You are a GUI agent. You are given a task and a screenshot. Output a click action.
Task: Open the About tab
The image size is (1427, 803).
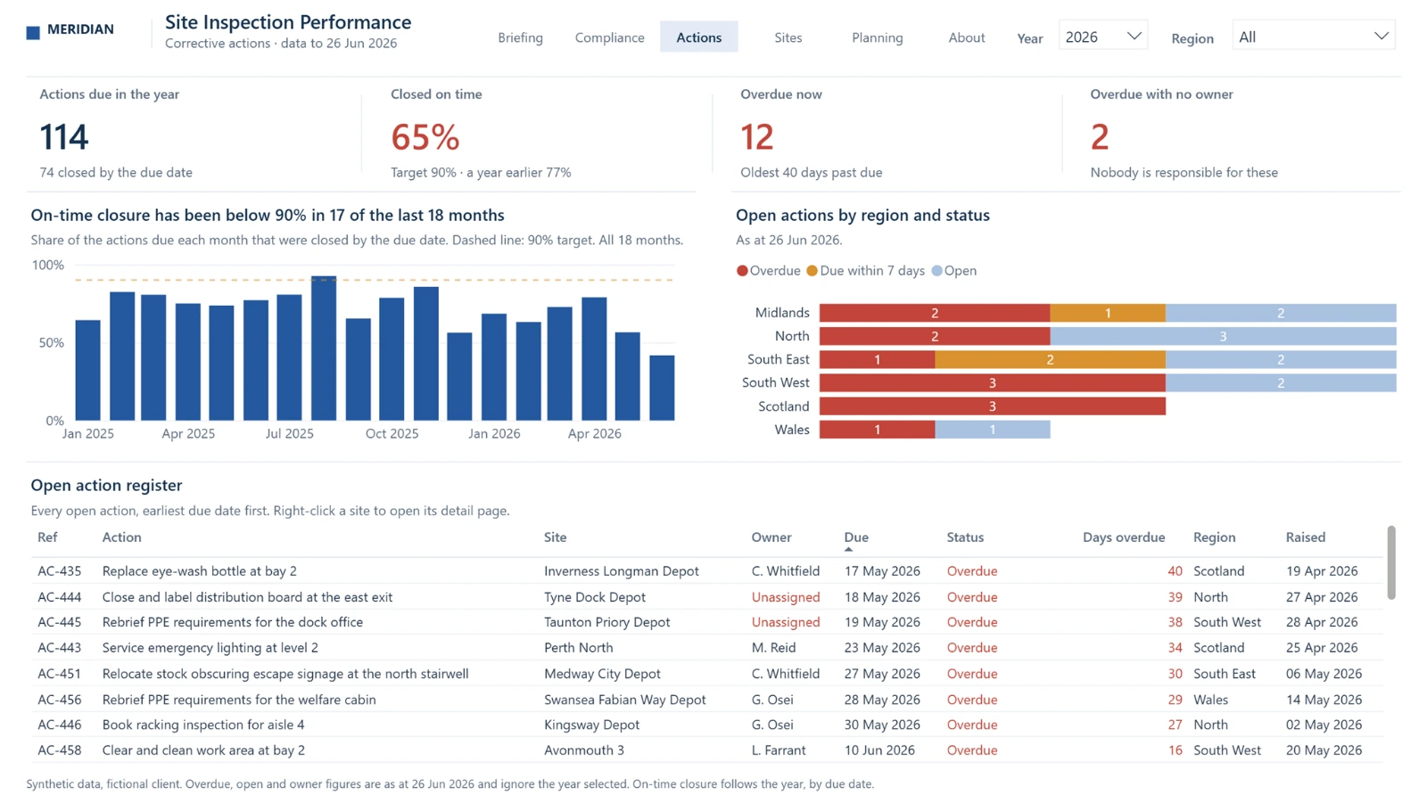(x=966, y=37)
